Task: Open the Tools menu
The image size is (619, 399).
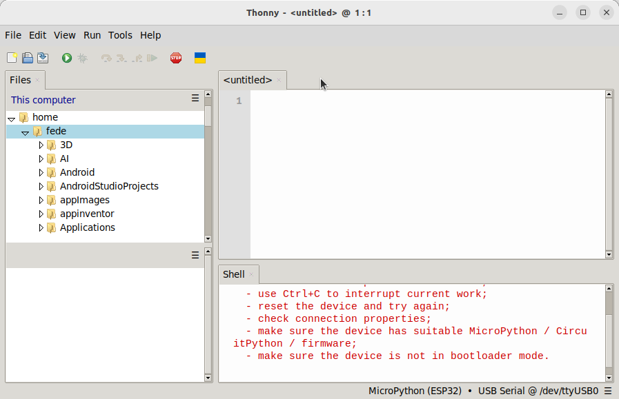Action: coord(120,35)
